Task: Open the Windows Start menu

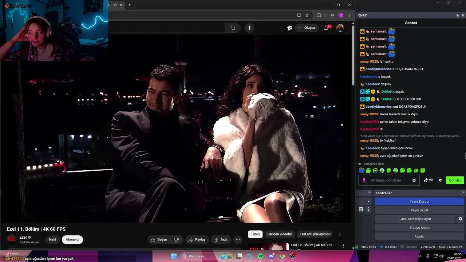Action: (174, 256)
